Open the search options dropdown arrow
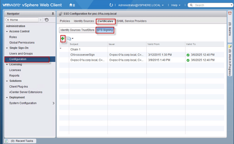 (x=232, y=5)
